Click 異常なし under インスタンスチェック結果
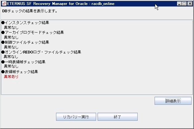 click(x=11, y=27)
